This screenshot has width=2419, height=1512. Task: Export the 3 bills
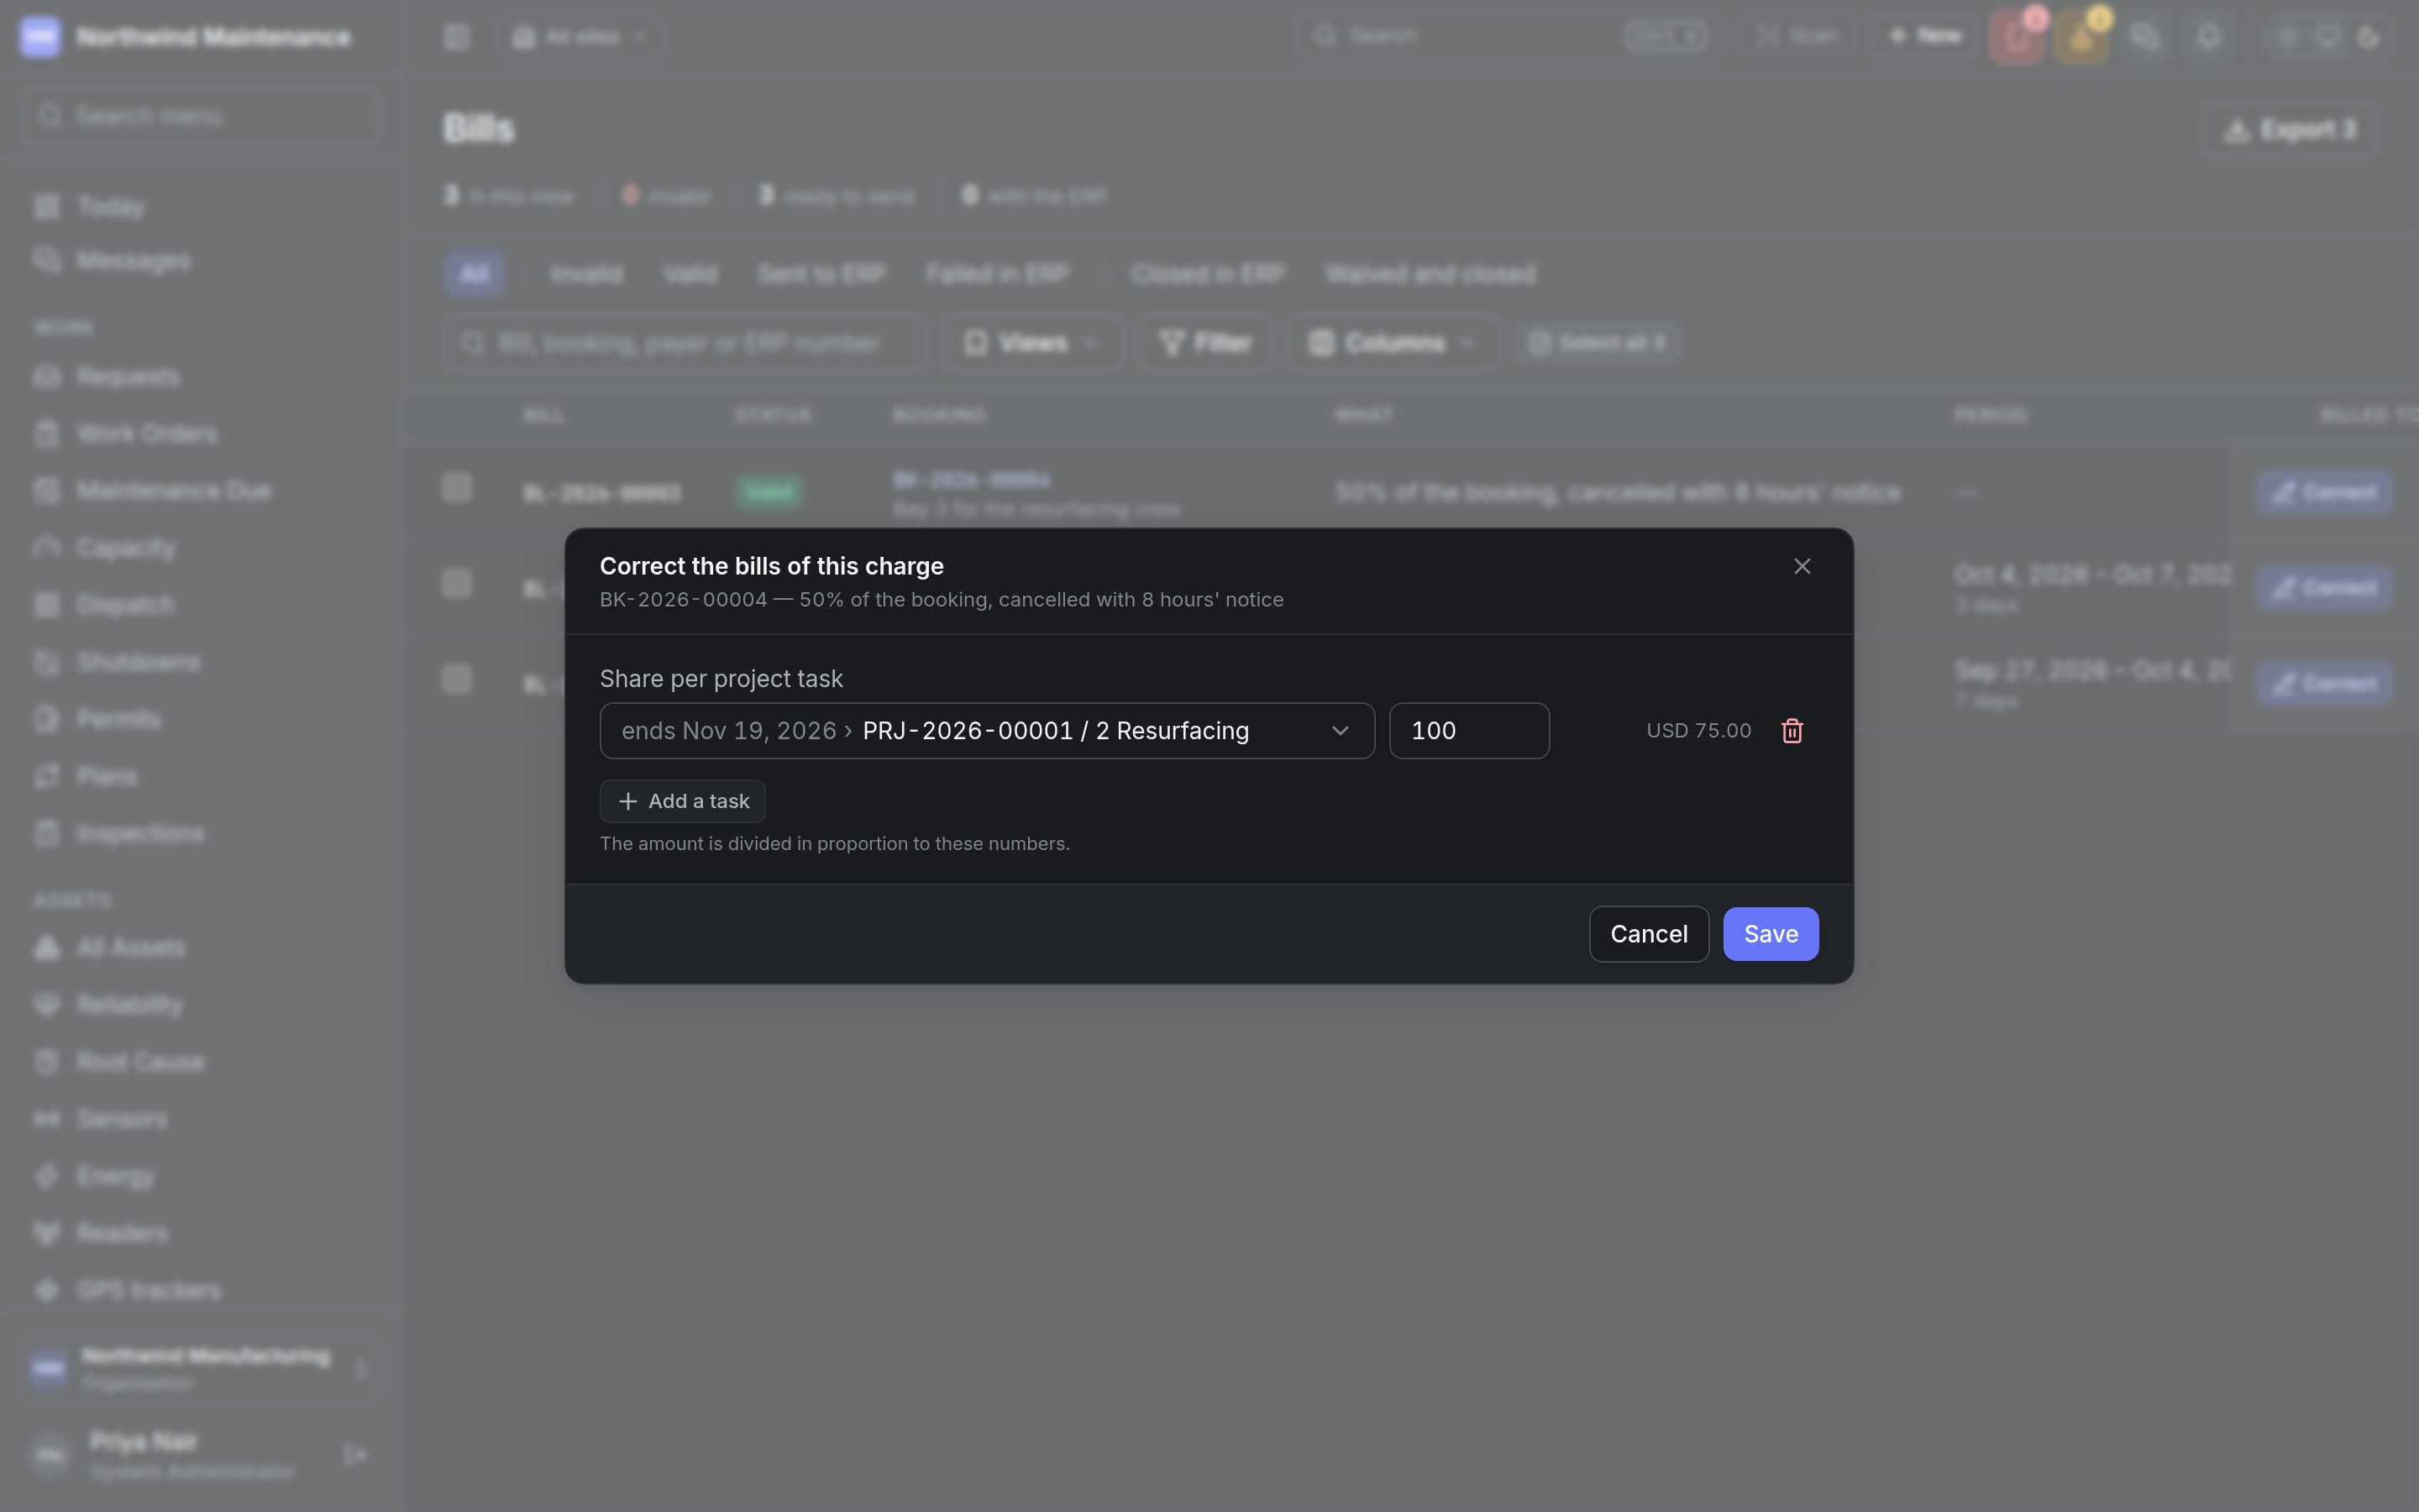coord(2289,130)
